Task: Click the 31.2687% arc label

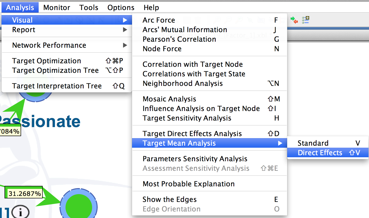Action: (24, 194)
